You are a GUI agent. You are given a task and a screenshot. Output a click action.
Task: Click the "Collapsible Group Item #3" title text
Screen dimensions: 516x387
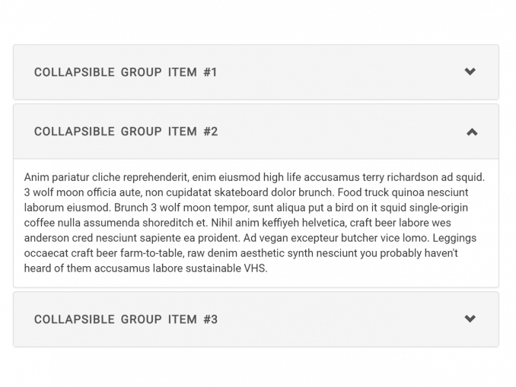coord(126,319)
